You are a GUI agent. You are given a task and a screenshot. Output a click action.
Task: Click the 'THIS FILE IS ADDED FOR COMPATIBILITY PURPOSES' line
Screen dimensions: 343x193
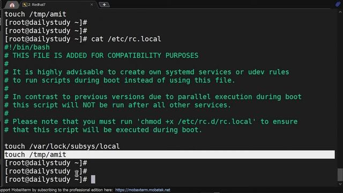coord(101,56)
